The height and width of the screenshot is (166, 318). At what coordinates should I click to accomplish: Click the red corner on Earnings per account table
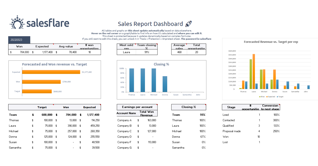(x=157, y=105)
